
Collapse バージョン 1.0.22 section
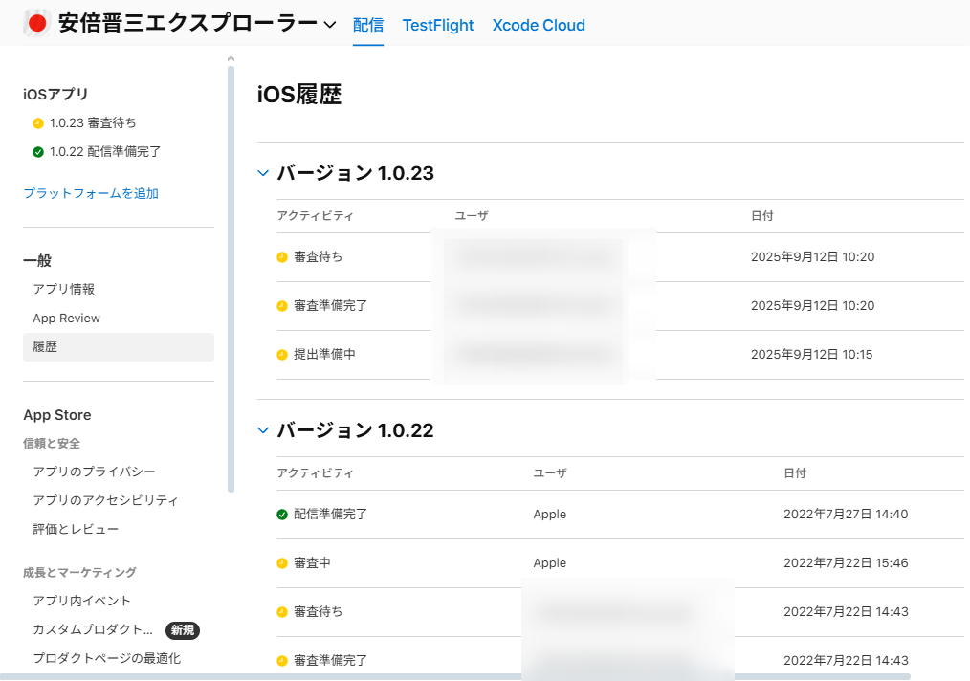263,430
